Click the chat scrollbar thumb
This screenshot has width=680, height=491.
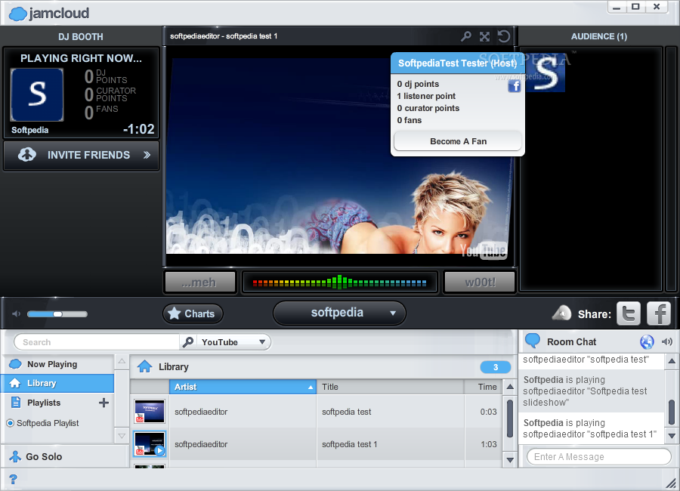pyautogui.click(x=672, y=411)
